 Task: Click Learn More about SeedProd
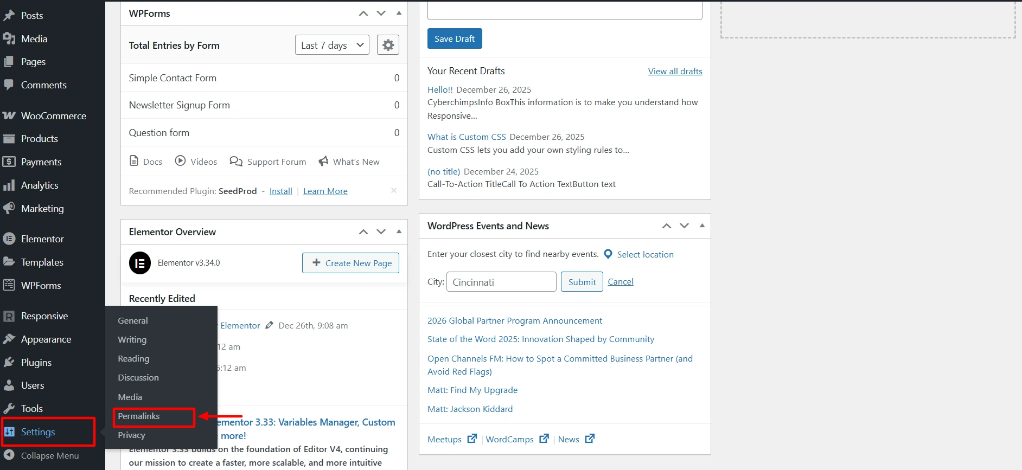[325, 191]
